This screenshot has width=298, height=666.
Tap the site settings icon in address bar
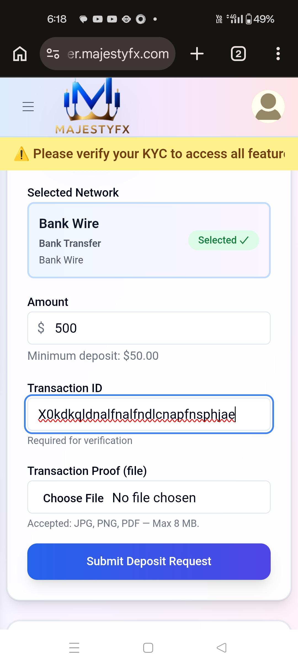53,54
